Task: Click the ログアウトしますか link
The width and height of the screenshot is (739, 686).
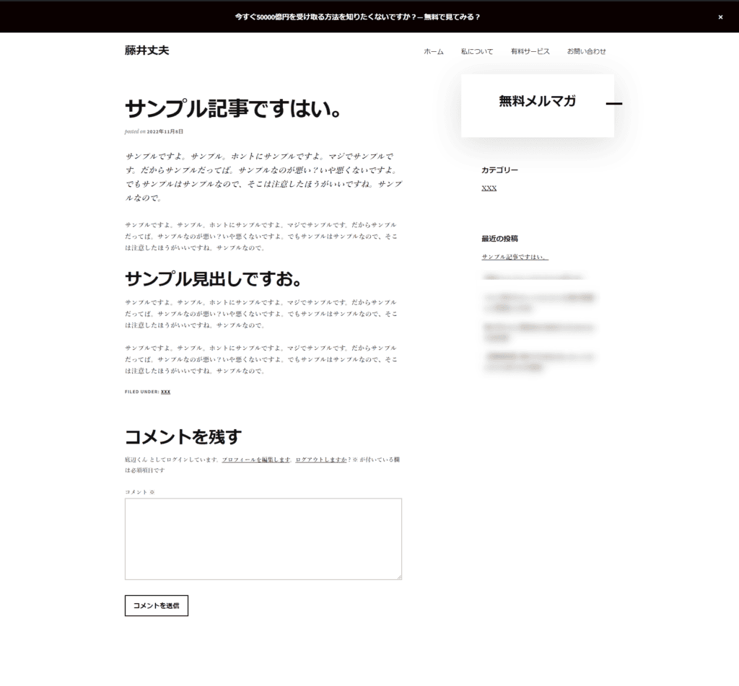Action: 321,459
